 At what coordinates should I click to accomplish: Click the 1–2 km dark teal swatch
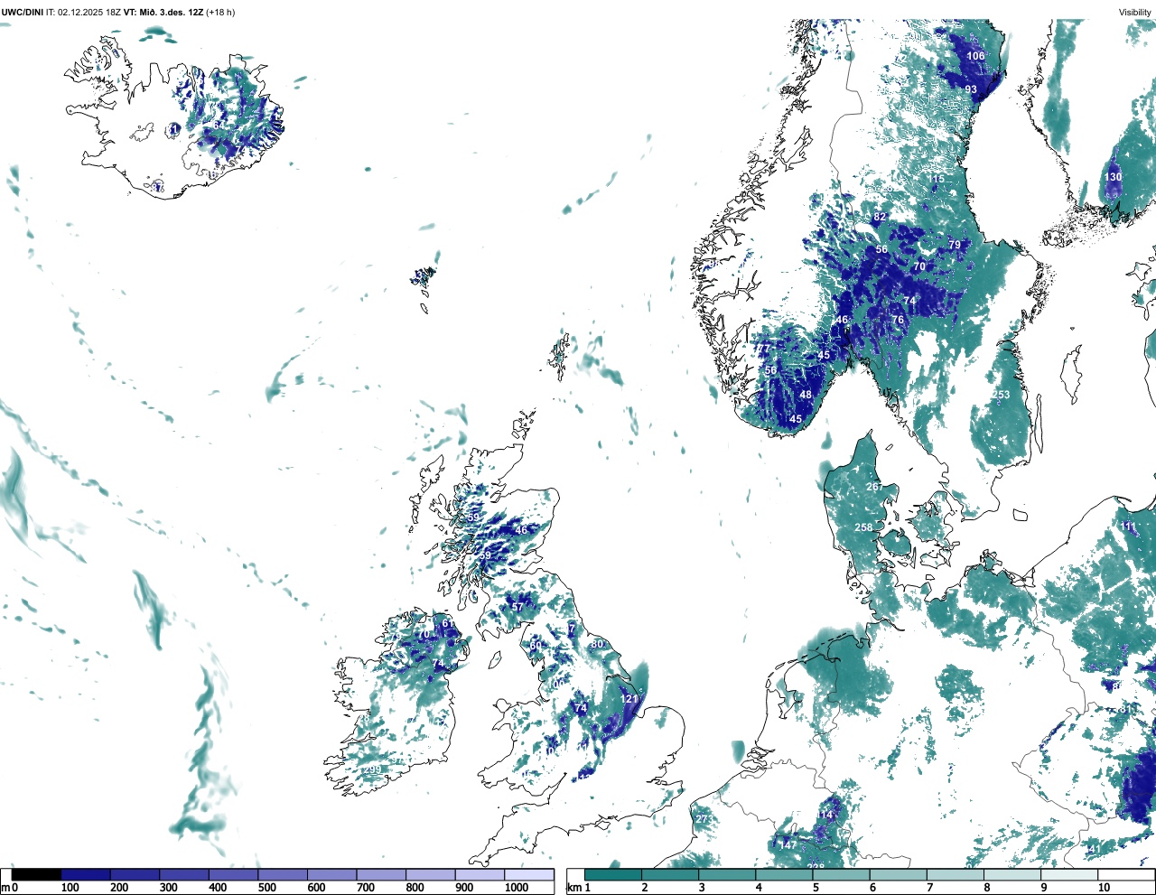coord(613,874)
